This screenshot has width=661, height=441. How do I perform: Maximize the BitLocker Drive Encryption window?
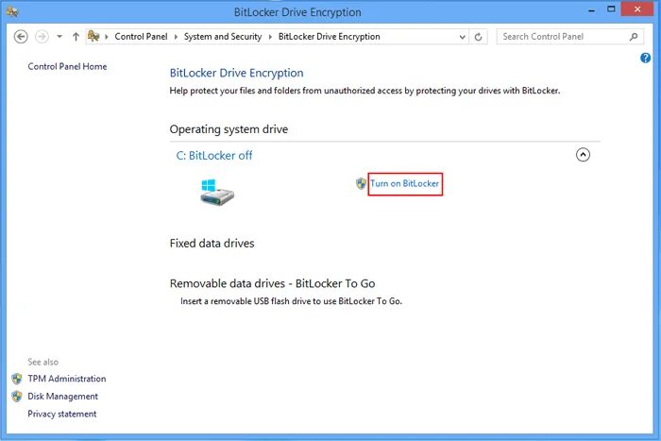pyautogui.click(x=611, y=9)
